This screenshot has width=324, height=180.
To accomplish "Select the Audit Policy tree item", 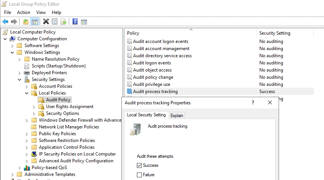I will click(58, 100).
